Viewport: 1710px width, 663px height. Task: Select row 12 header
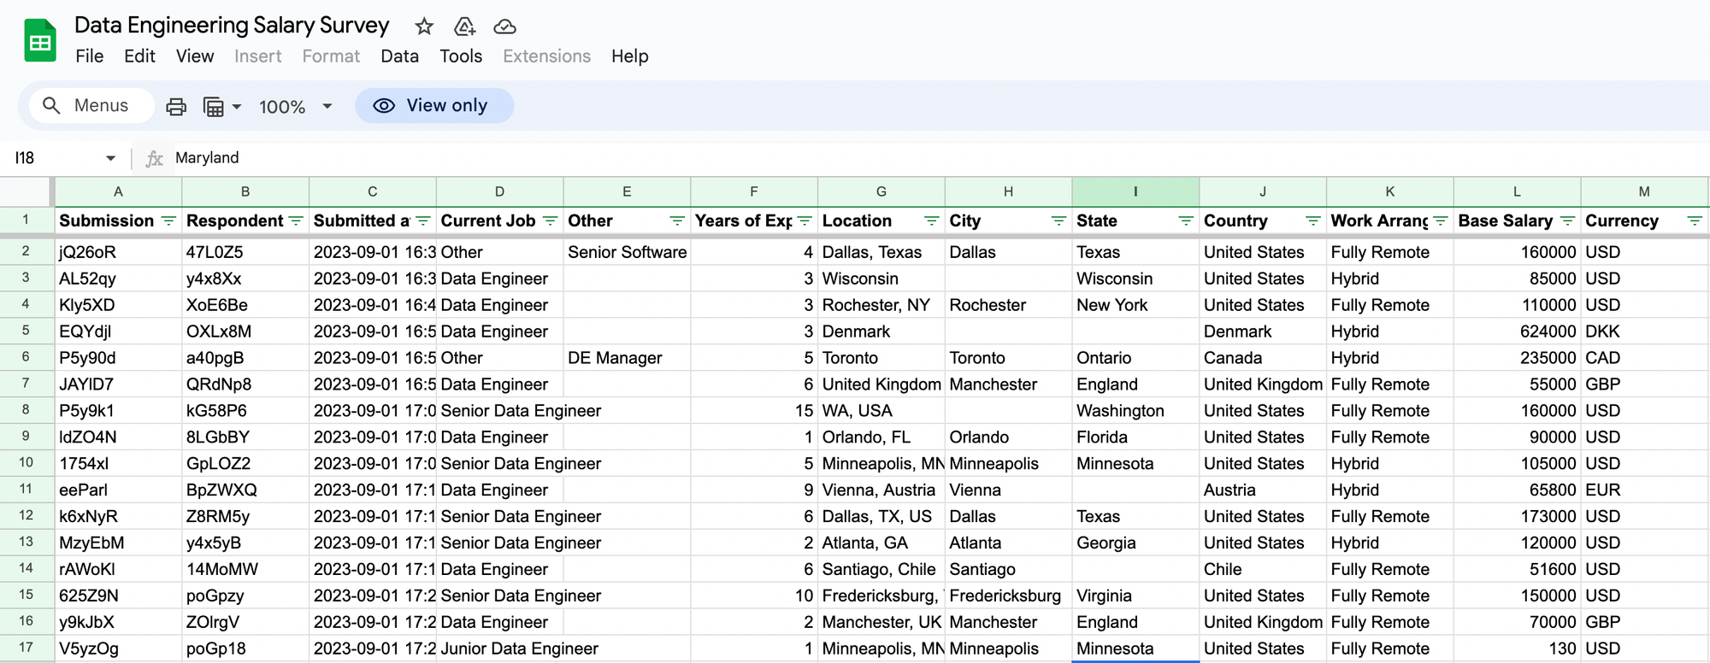26,516
